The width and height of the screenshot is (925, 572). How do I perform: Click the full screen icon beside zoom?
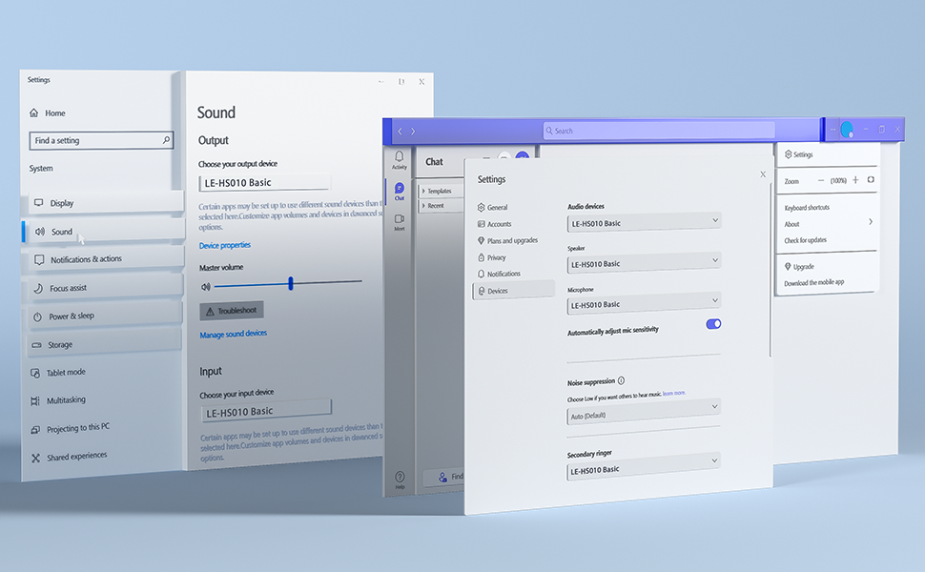pos(871,180)
